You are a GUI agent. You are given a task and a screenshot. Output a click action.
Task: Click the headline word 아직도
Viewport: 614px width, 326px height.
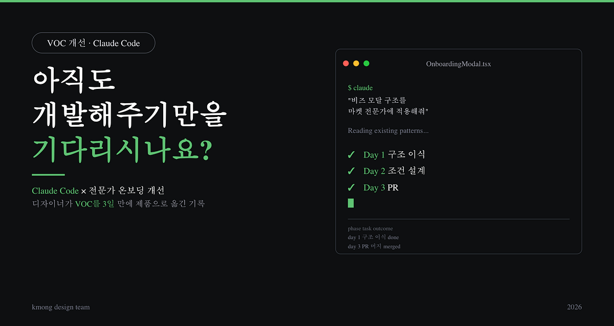(x=75, y=81)
